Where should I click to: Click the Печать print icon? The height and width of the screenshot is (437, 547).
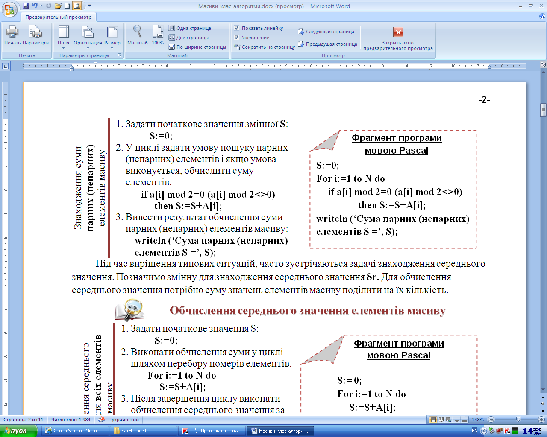[12, 35]
